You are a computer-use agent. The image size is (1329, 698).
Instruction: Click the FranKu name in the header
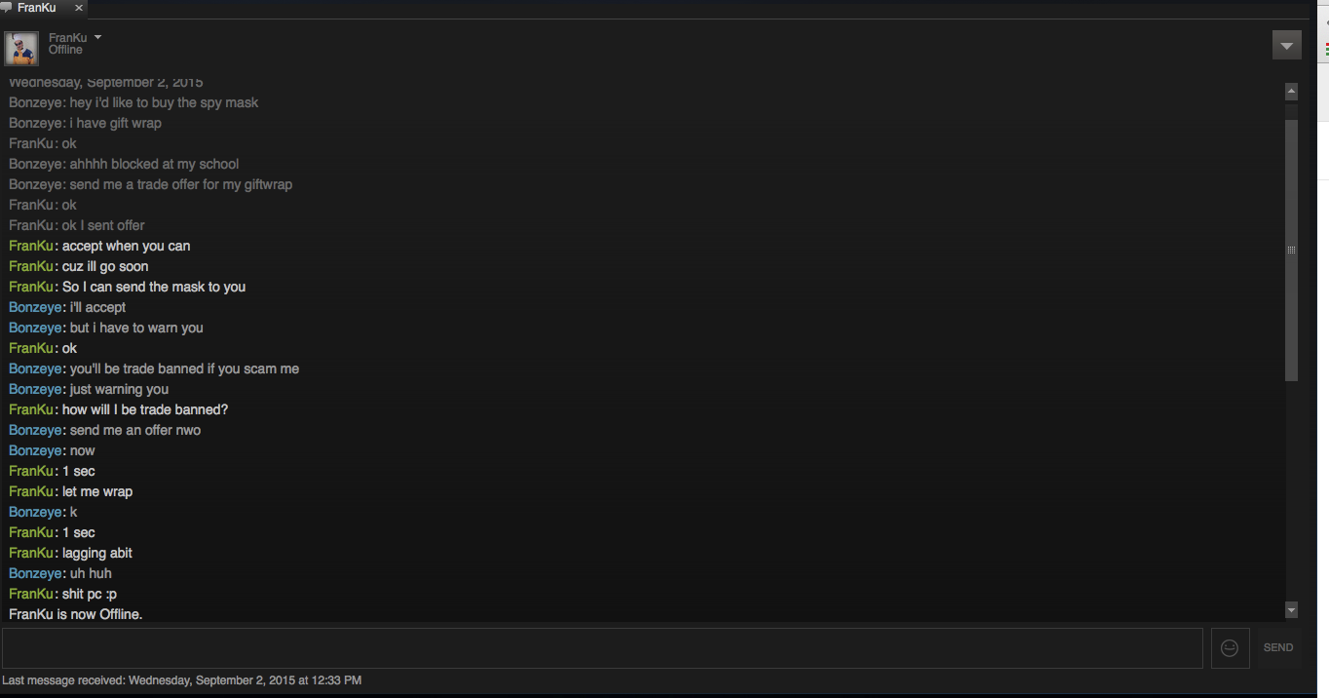click(68, 37)
